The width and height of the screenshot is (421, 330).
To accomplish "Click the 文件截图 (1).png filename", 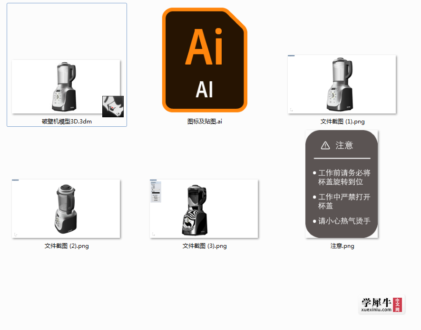I will click(x=343, y=122).
